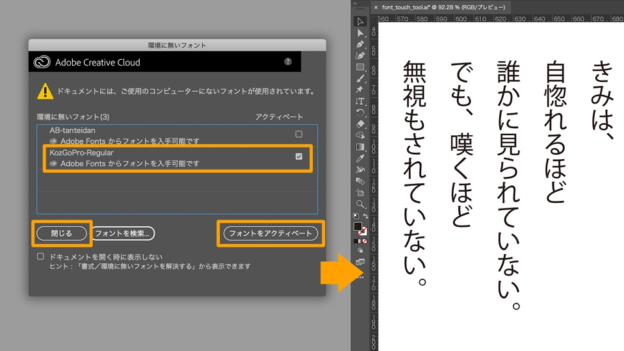624x351 pixels.
Task: Click the None mode swatch button
Action: tap(365, 241)
